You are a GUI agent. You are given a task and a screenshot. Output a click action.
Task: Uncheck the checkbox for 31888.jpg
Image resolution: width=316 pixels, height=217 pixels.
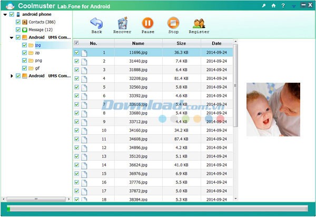(76, 70)
